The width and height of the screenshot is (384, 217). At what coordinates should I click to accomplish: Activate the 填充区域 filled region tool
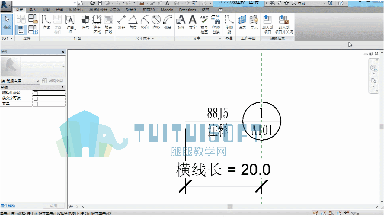coord(108,24)
